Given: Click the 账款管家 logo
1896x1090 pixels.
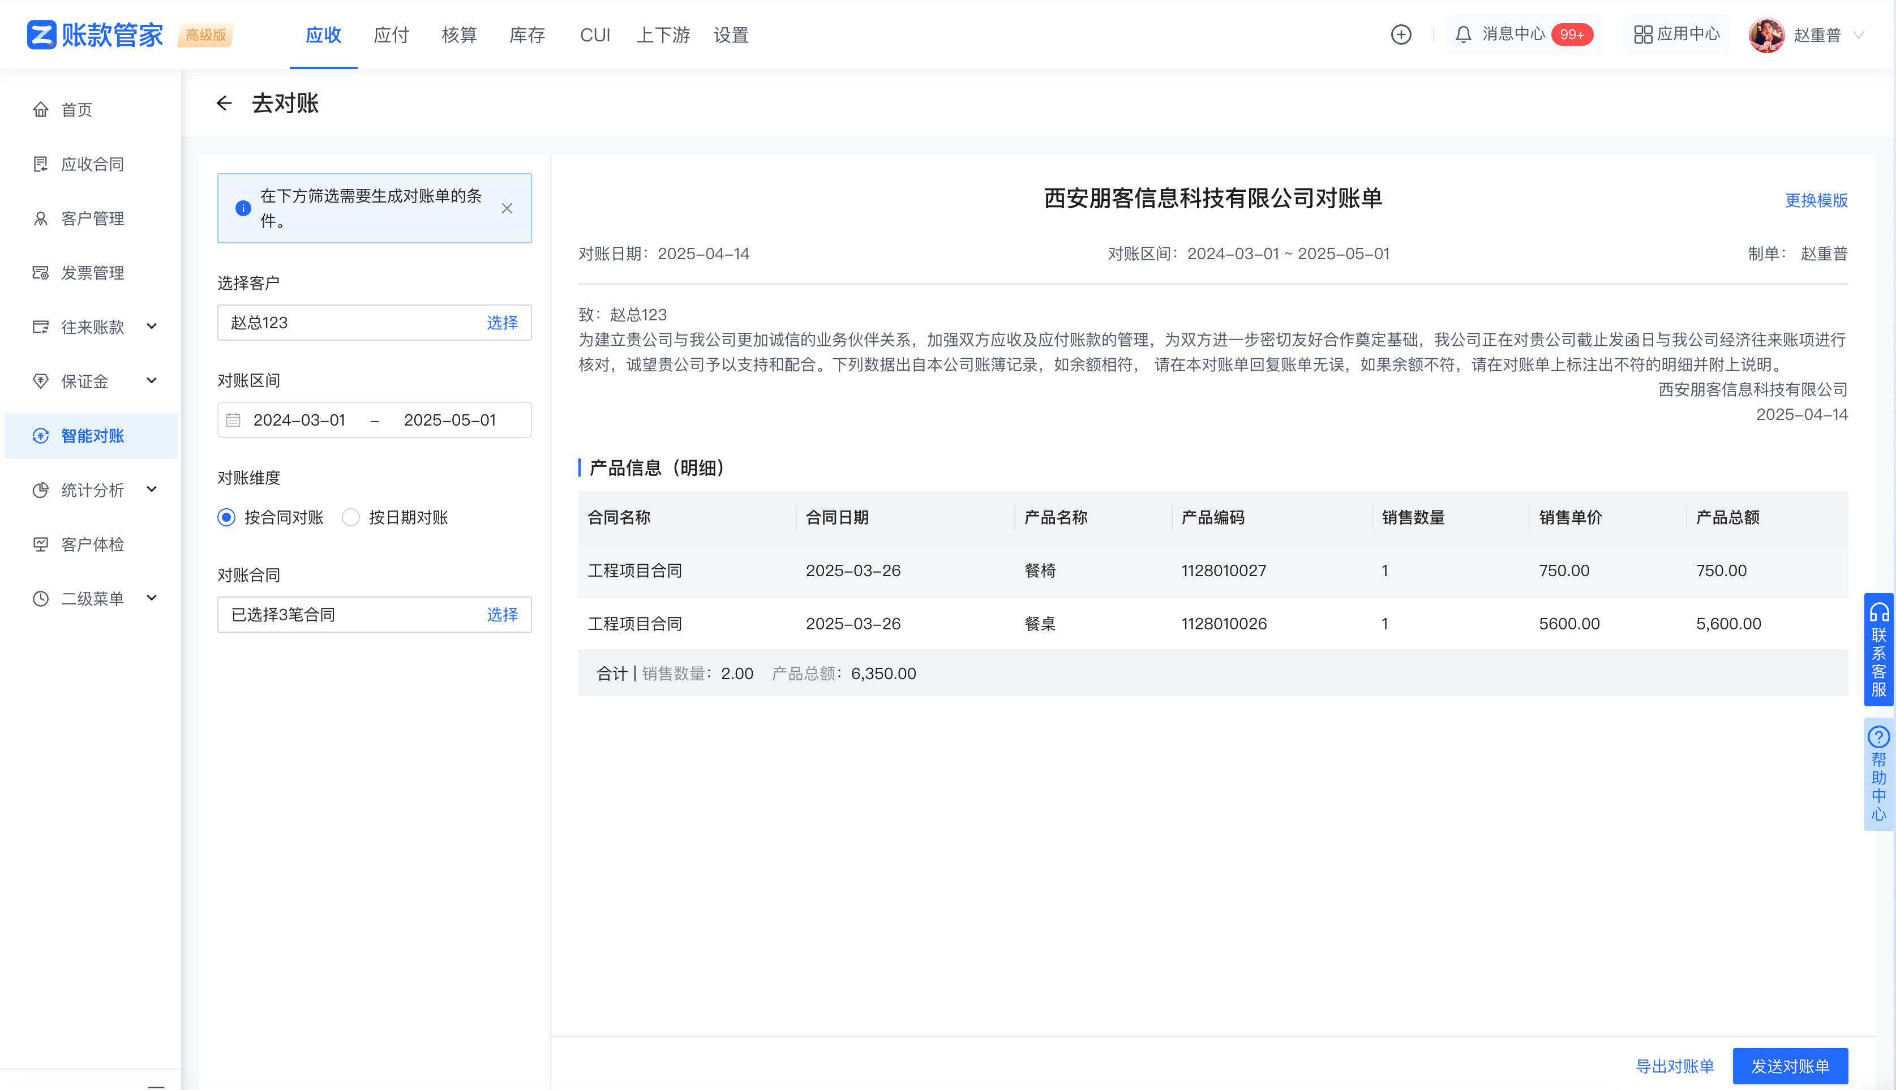Looking at the screenshot, I should click(x=95, y=35).
